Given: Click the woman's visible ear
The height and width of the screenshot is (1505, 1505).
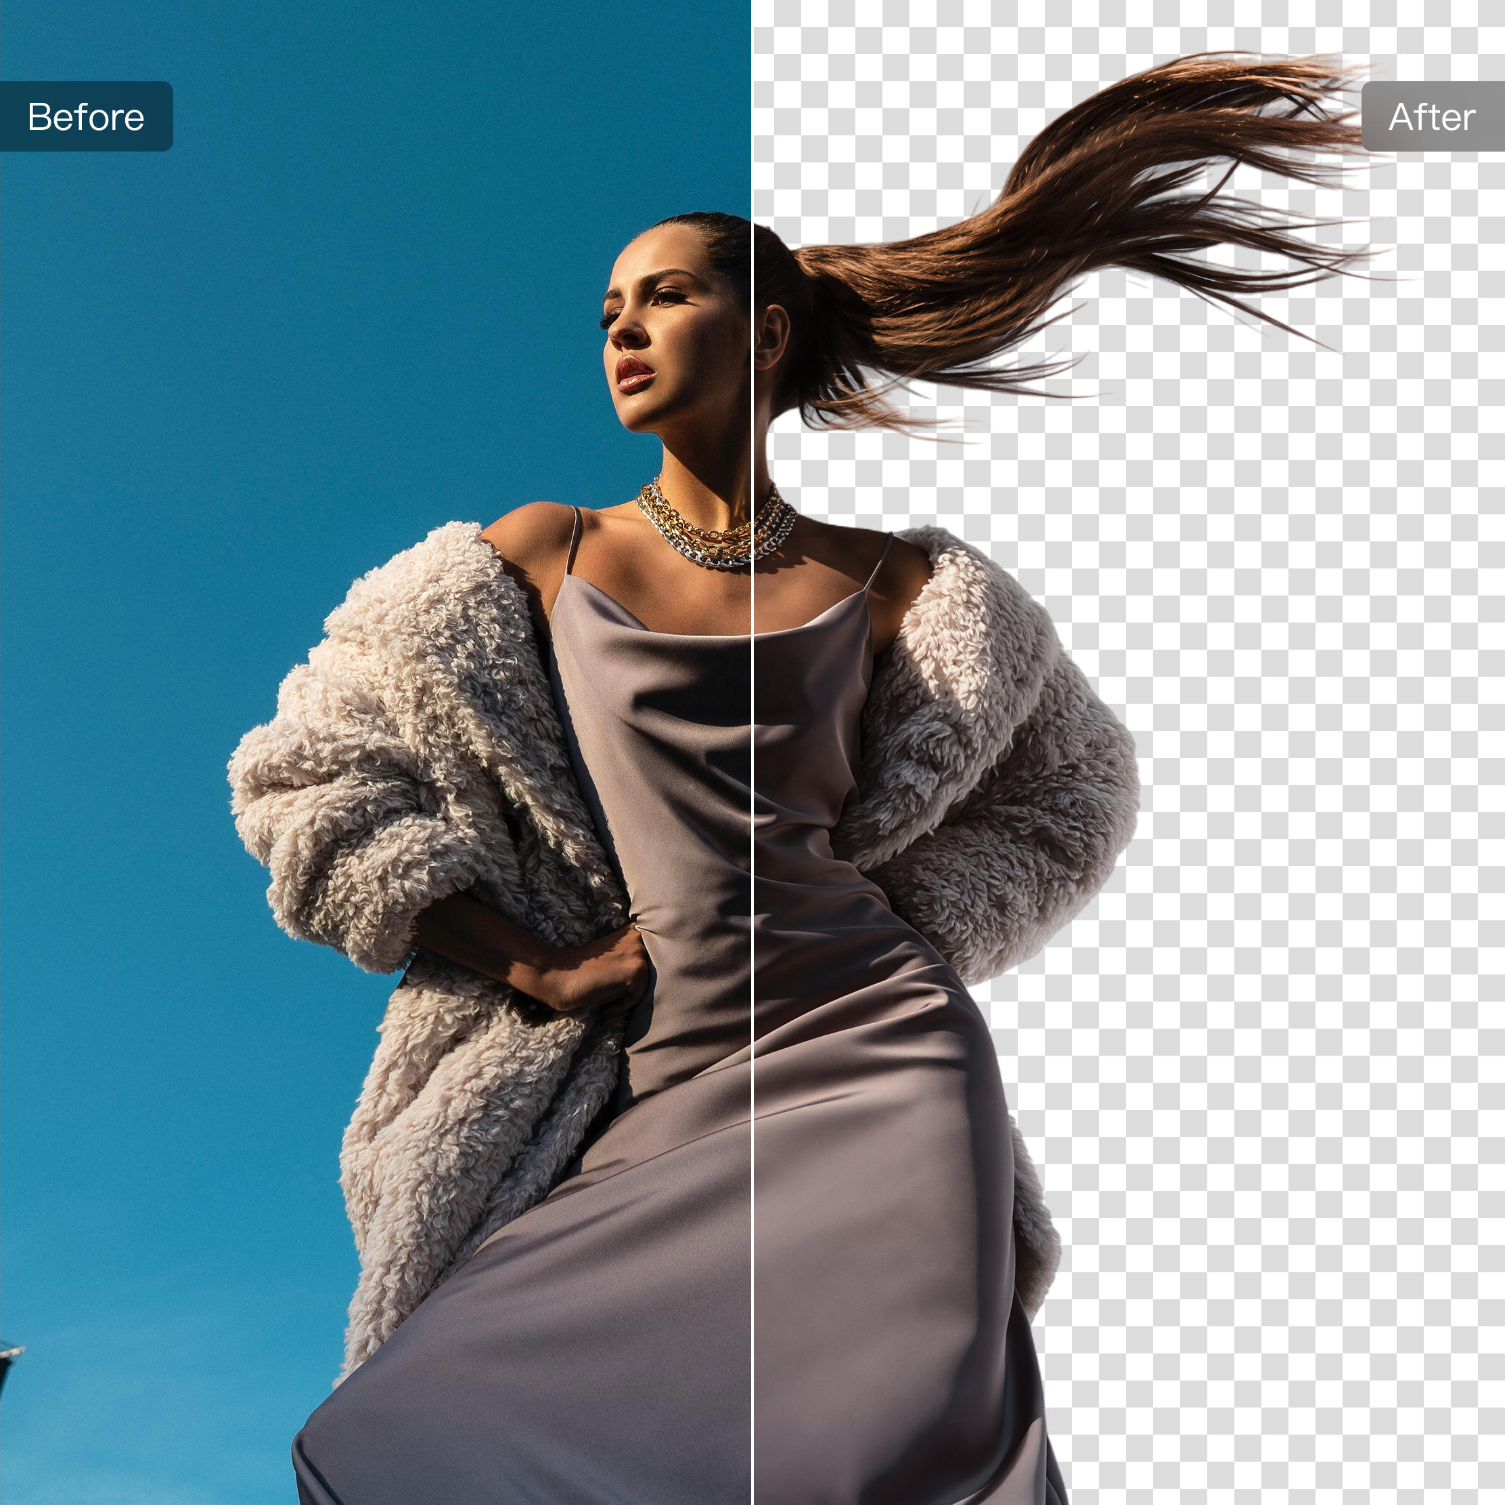Looking at the screenshot, I should [773, 336].
